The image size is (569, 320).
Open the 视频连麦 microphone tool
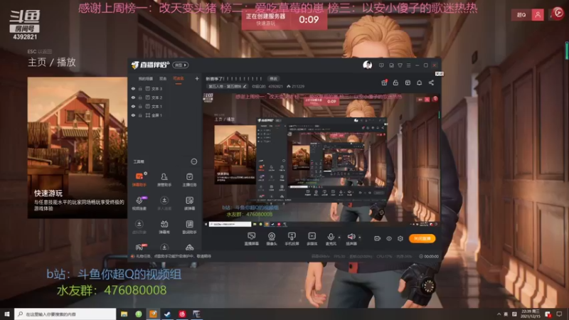pos(139,203)
